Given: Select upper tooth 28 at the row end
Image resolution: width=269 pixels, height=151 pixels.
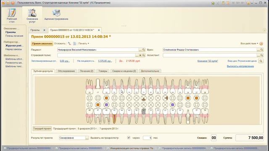Looking at the screenshot, I should [205, 86].
